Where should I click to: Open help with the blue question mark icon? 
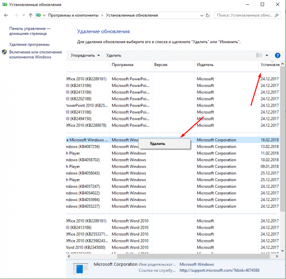277,55
